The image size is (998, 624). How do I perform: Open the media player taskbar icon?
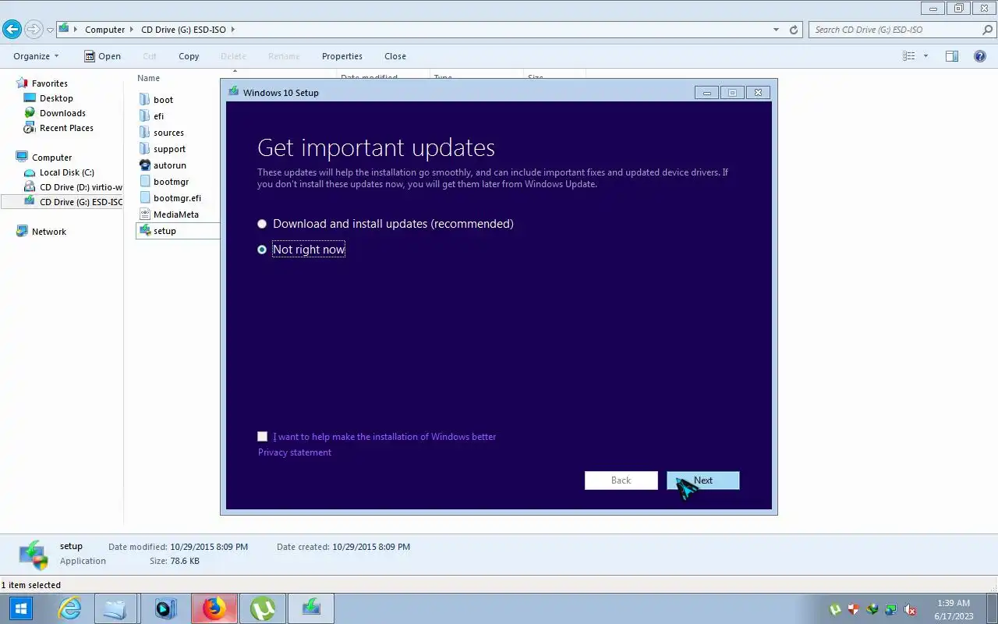[165, 608]
